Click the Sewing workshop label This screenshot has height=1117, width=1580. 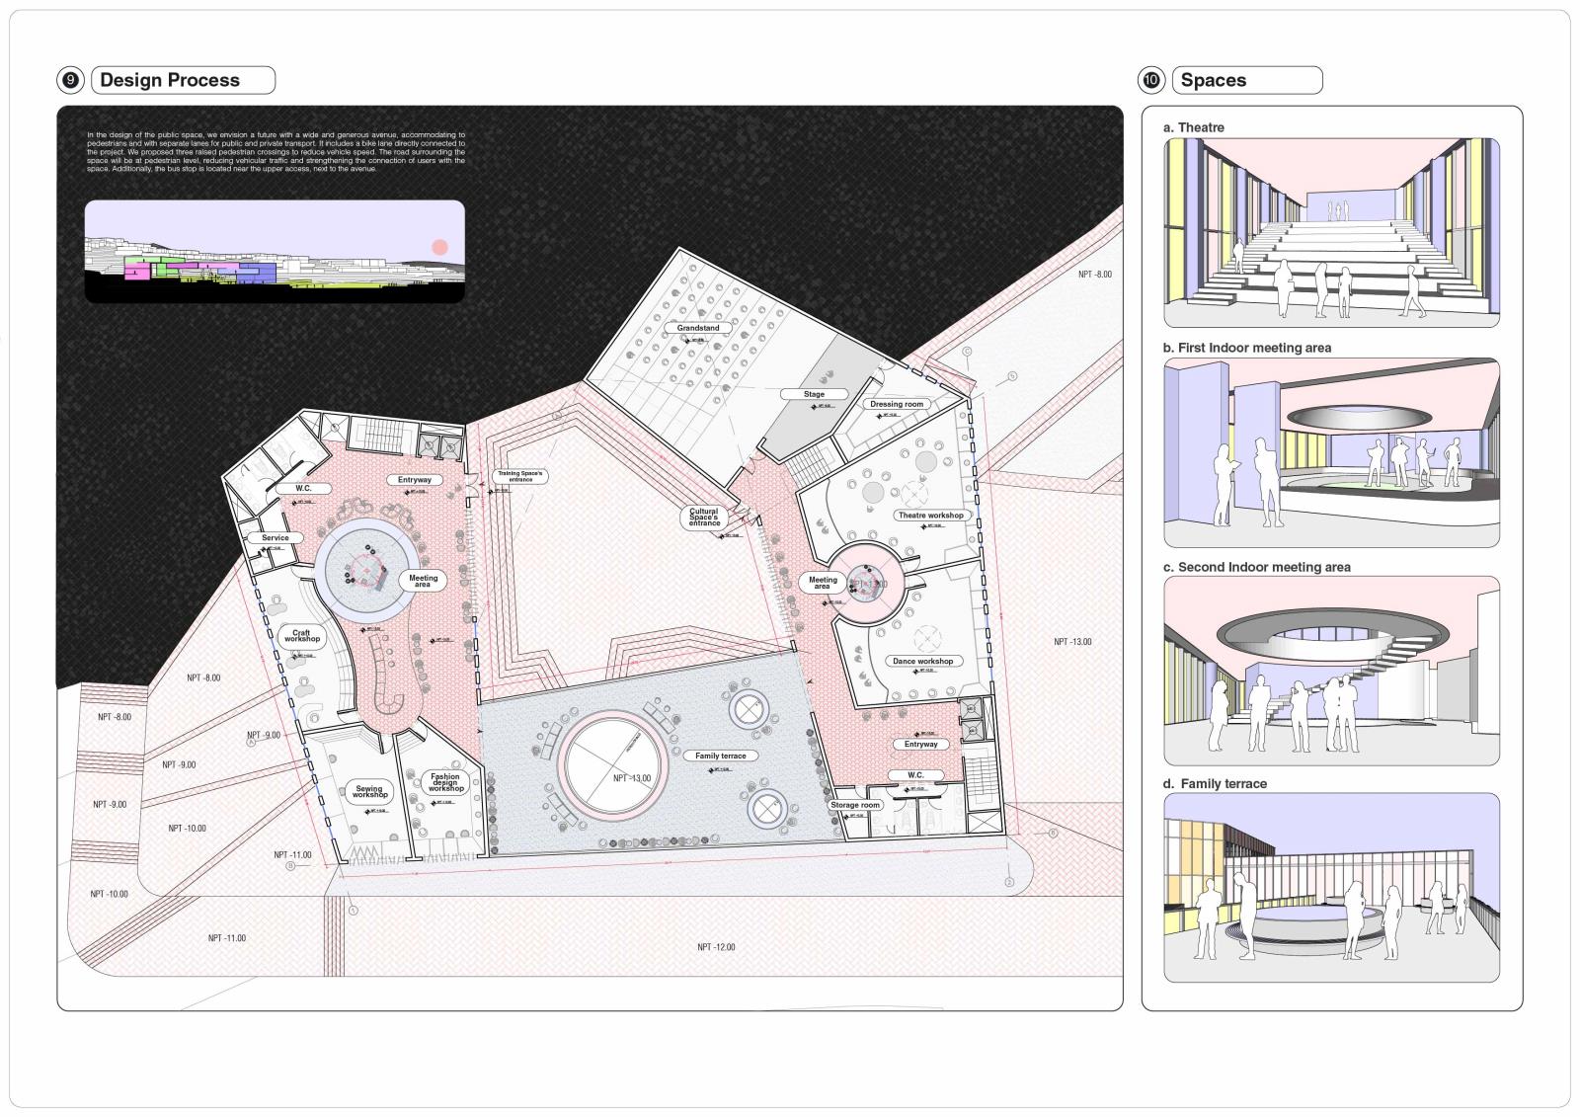(369, 791)
